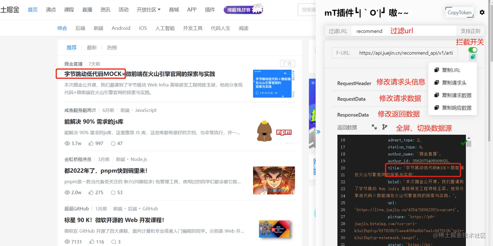Open article 标星 90 K！微软开源的 Web 开发课程
This screenshot has height=246, width=493.
click(114, 220)
